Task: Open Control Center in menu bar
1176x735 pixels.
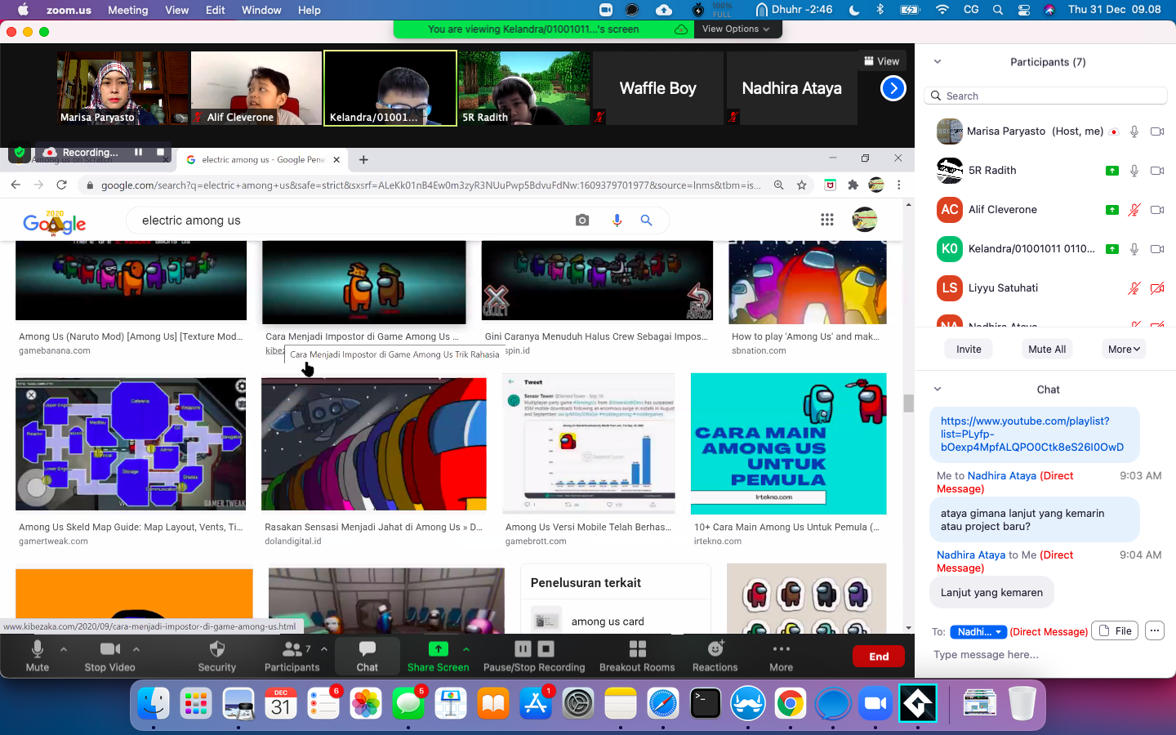Action: click(x=1024, y=10)
